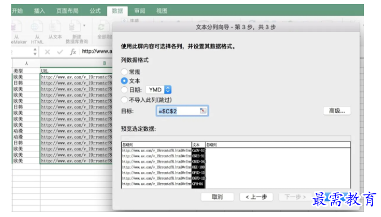Click the 下一步 > button
The image size is (381, 217).
point(295,197)
